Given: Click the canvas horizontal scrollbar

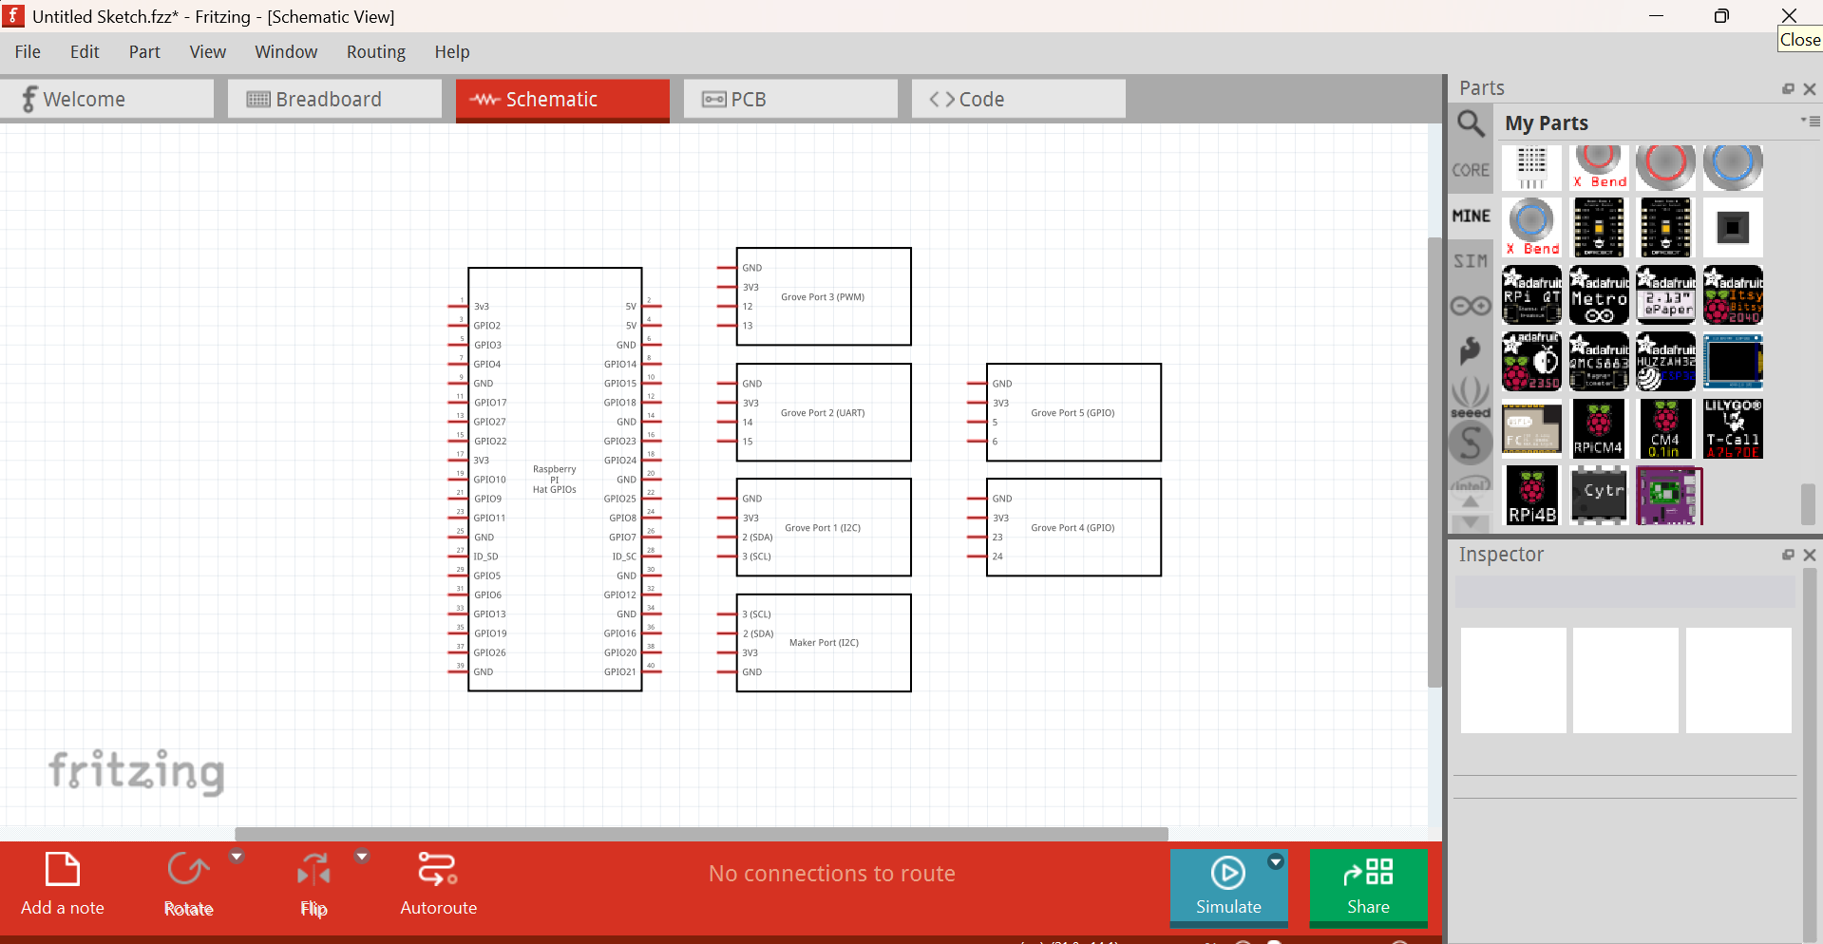Looking at the screenshot, I should [x=701, y=834].
